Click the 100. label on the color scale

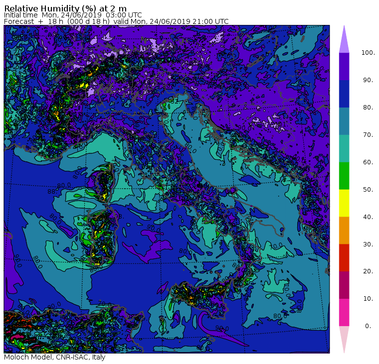tap(368, 53)
